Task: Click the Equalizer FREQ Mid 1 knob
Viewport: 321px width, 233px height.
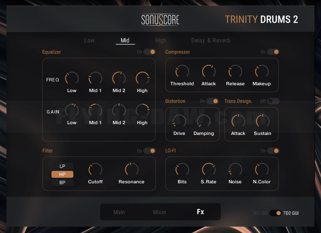Action: 95,78
